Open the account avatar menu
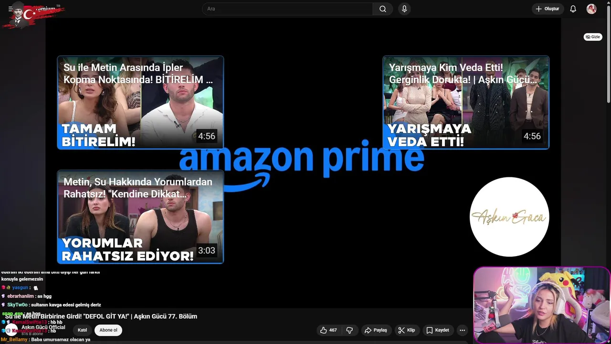 coord(591,9)
